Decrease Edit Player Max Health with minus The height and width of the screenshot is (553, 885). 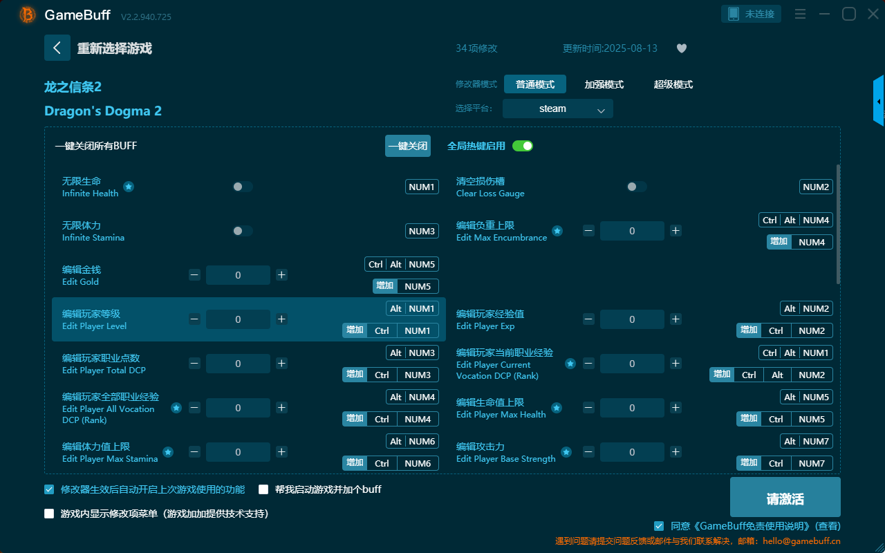click(588, 408)
